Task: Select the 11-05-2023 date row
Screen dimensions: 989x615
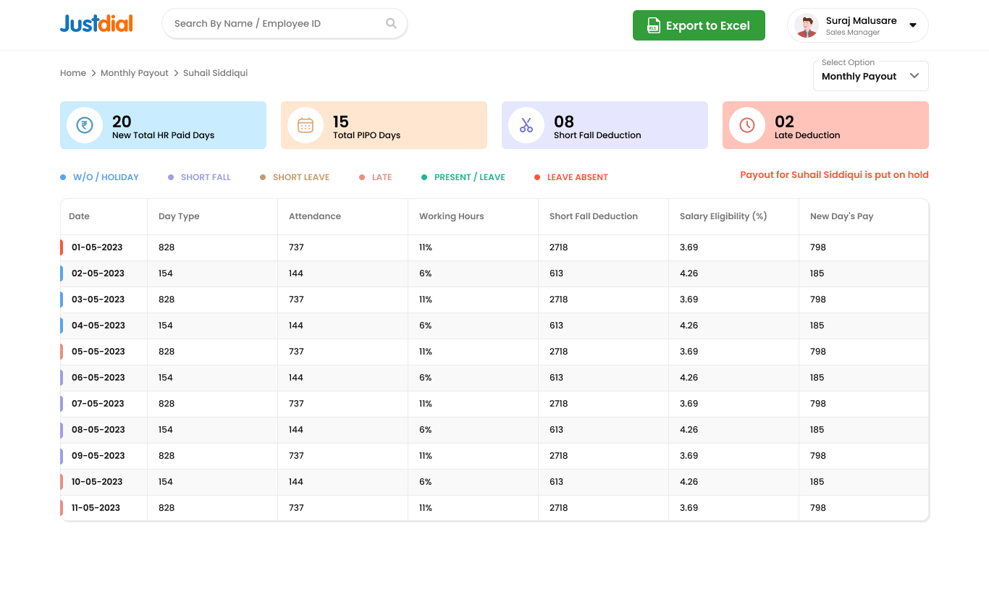Action: coord(494,508)
